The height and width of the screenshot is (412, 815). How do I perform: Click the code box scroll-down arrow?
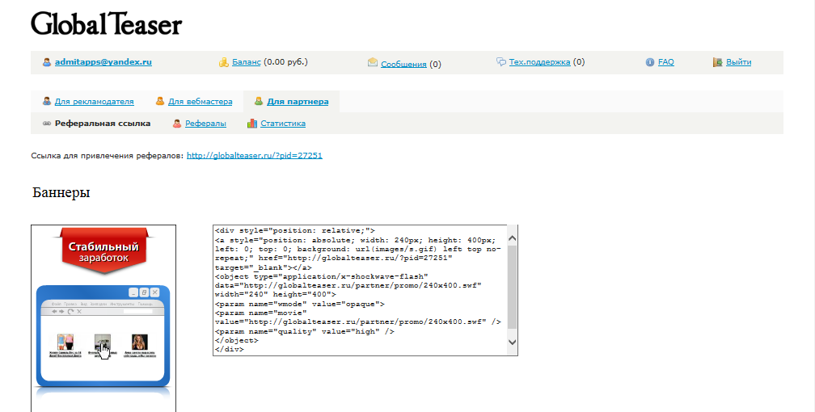[x=512, y=342]
